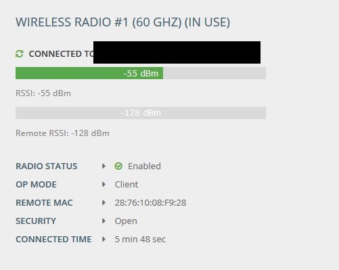This screenshot has width=339, height=270.
Task: Click the OP MODE label
Action: tap(36, 185)
